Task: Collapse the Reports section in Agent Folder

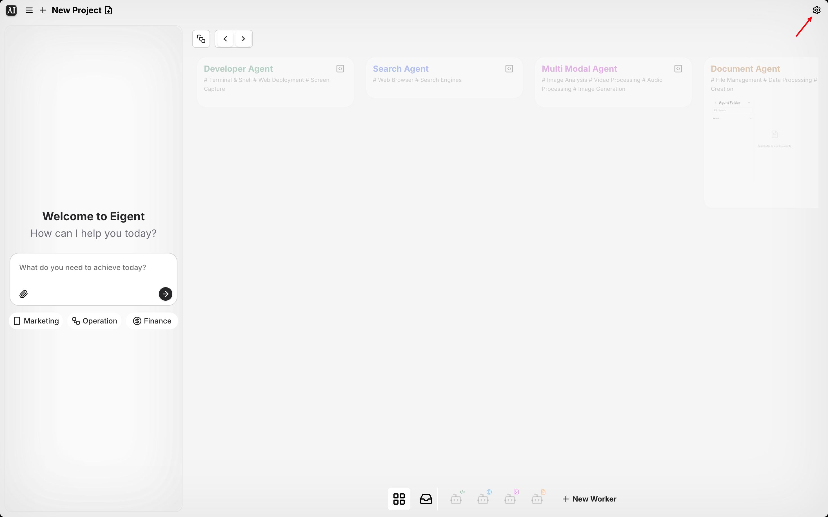Action: pyautogui.click(x=750, y=118)
